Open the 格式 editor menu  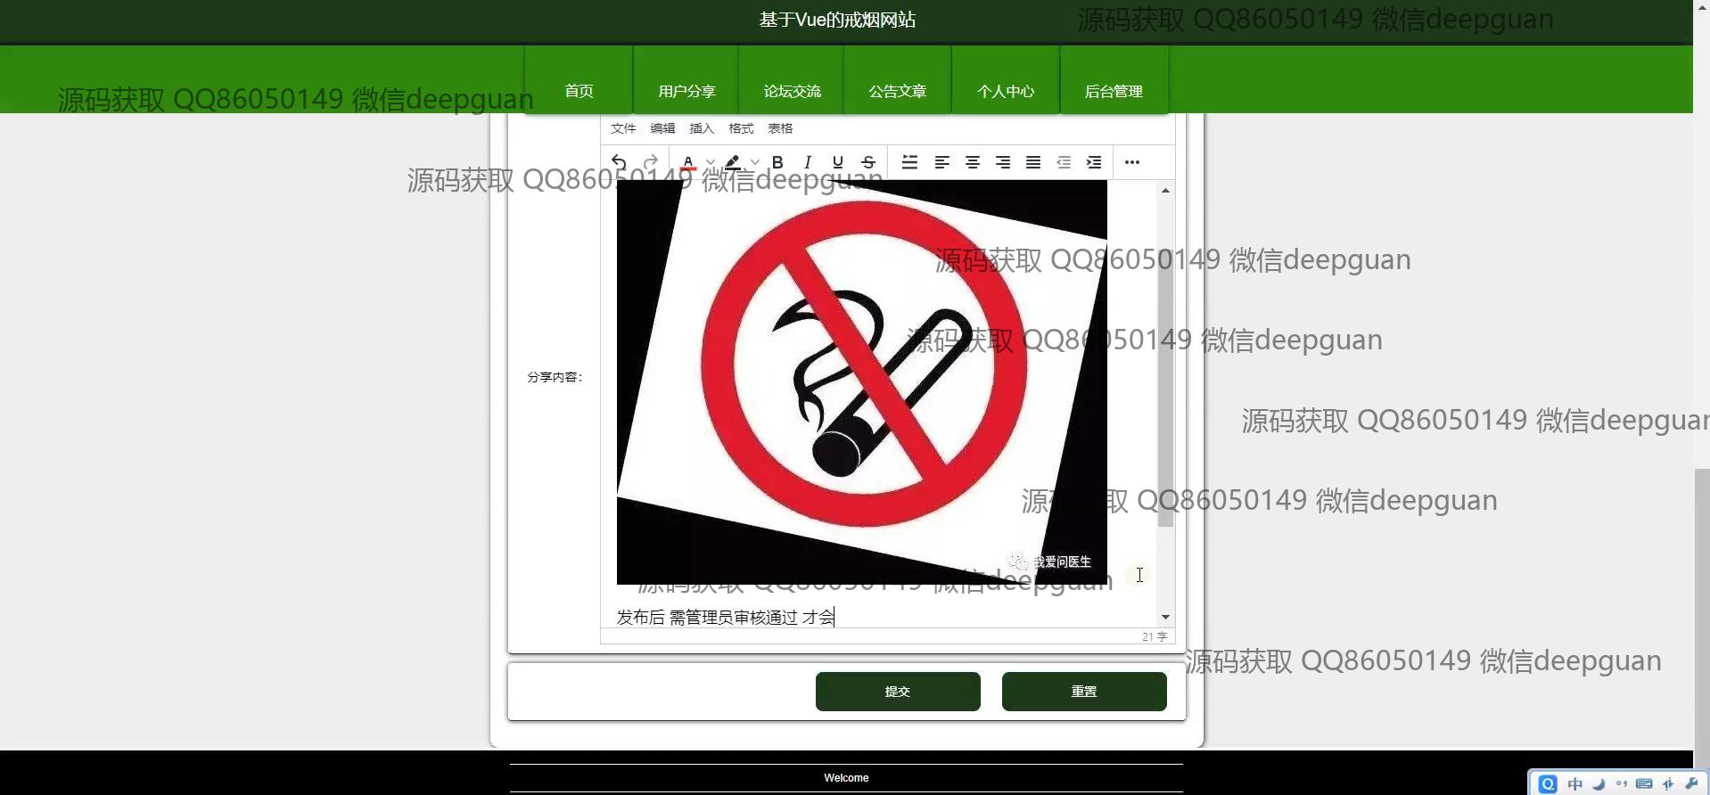741,128
